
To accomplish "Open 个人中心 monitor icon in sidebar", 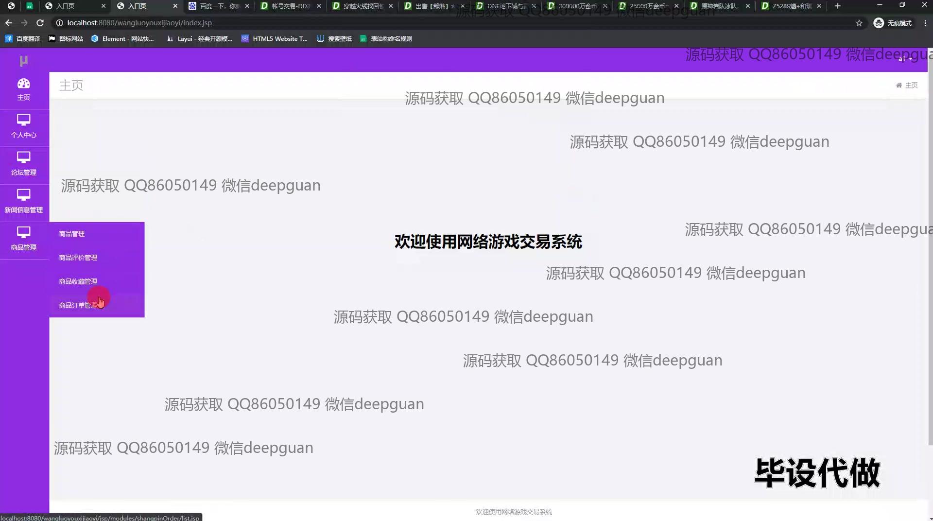I will click(x=23, y=120).
